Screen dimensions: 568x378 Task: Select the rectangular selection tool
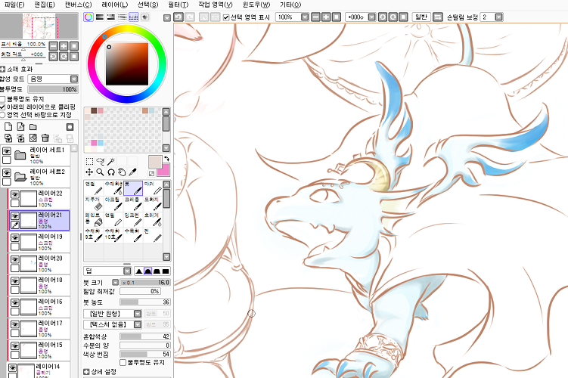click(x=89, y=161)
